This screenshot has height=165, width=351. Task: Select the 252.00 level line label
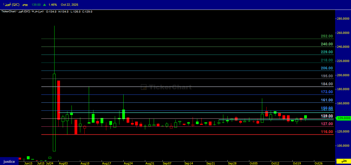(327, 36)
